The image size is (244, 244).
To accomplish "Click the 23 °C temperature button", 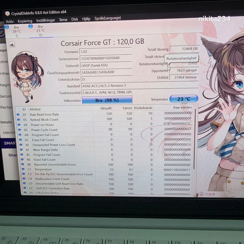I will [x=184, y=99].
